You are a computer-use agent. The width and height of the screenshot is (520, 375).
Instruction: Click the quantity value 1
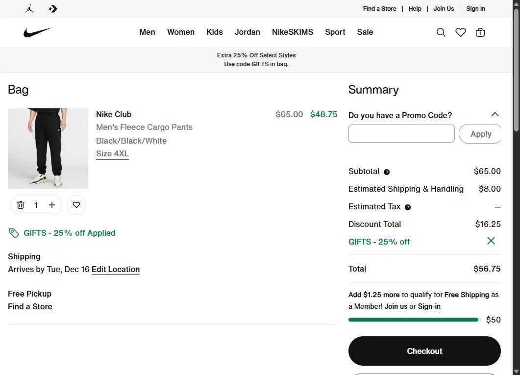36,205
